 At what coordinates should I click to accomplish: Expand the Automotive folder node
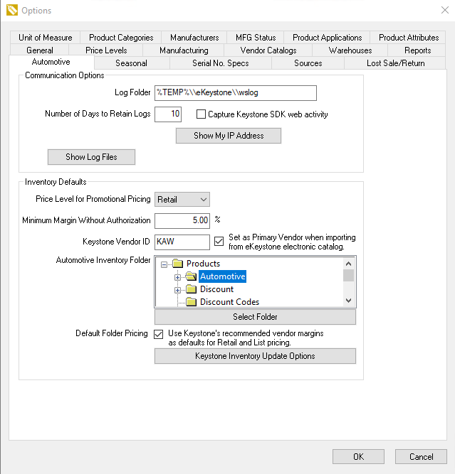pos(178,277)
